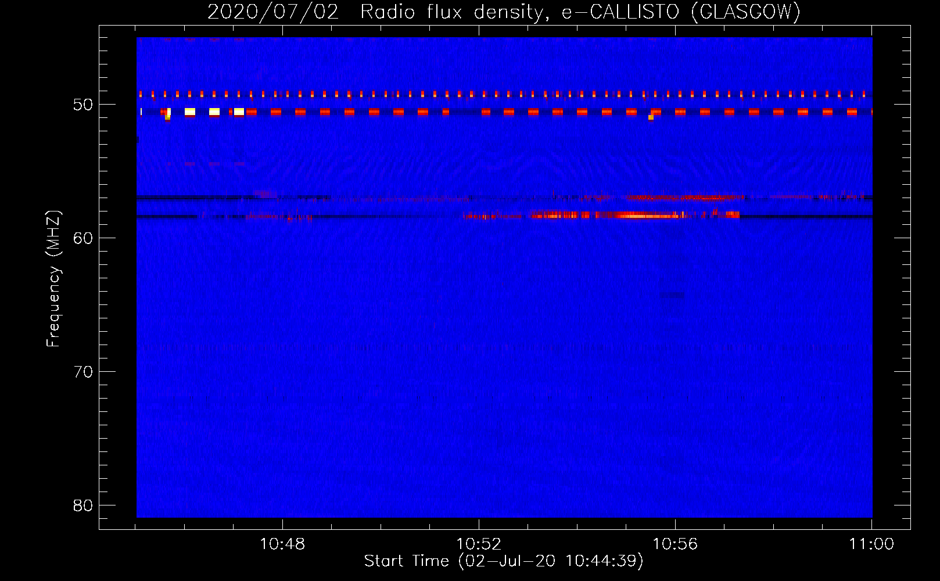Click the 50 frequency tick label
The width and height of the screenshot is (940, 581).
click(83, 105)
